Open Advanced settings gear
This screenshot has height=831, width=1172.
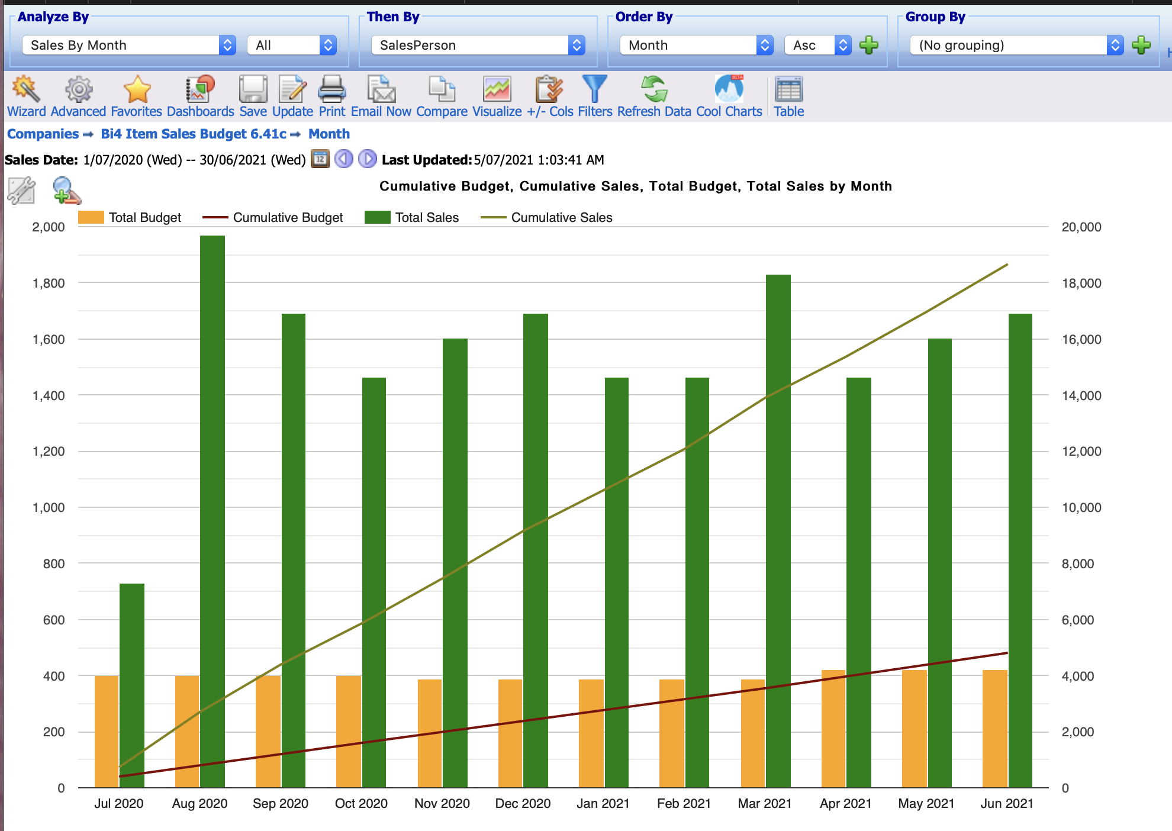[x=79, y=89]
